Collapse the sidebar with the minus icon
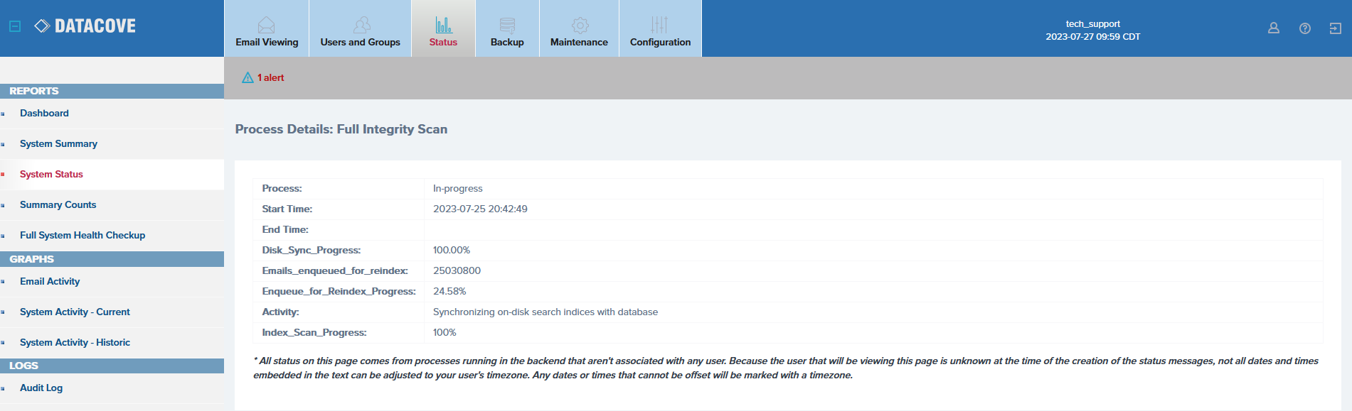 click(x=15, y=26)
